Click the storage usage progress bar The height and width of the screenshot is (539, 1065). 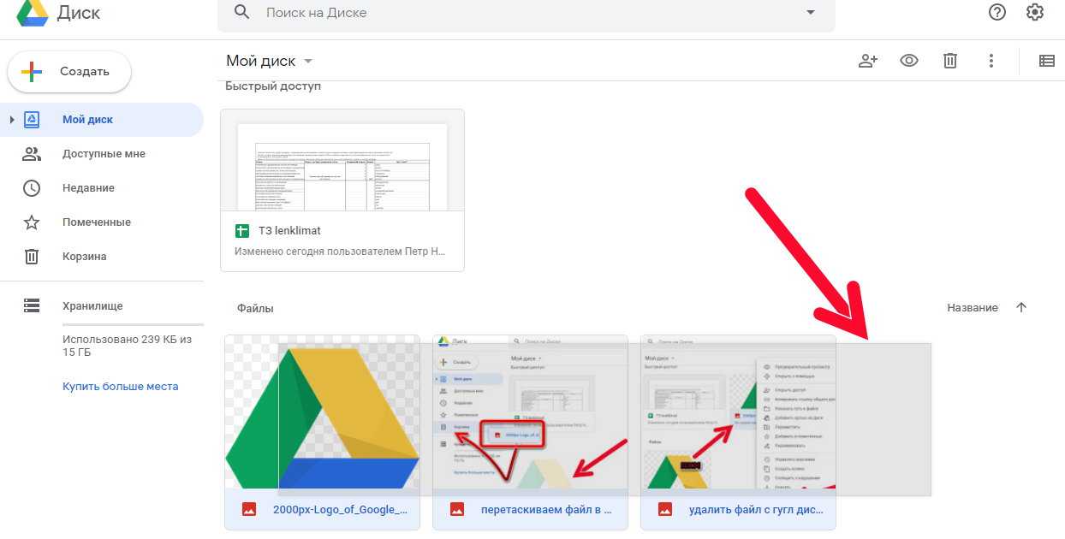[x=133, y=325]
